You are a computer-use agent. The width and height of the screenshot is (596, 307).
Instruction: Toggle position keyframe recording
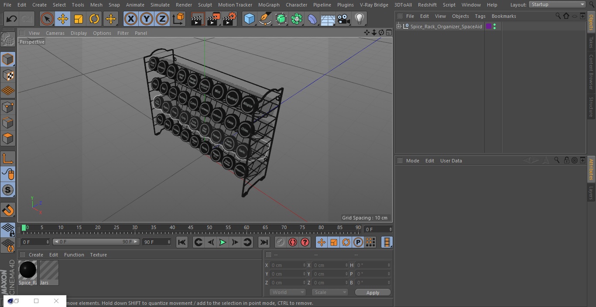[x=322, y=242]
